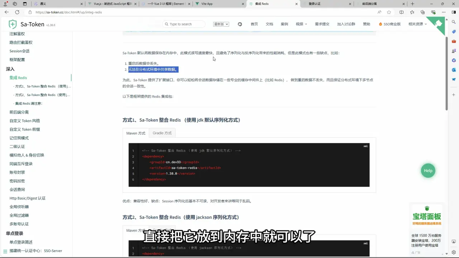Switch to the 登录认证 browser tab
Image resolution: width=459 pixels, height=258 pixels.
point(326,4)
